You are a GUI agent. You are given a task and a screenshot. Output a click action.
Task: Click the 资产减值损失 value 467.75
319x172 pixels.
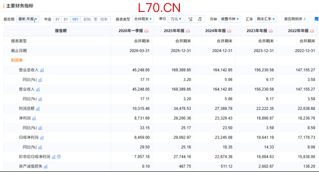[185, 166]
